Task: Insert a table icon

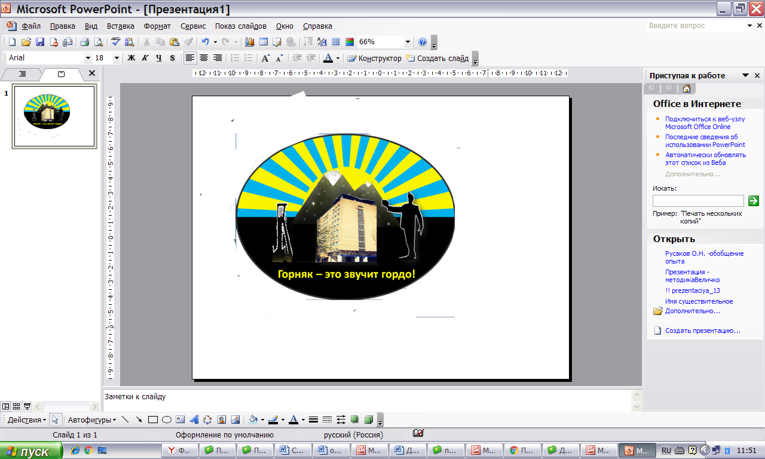Action: click(263, 42)
